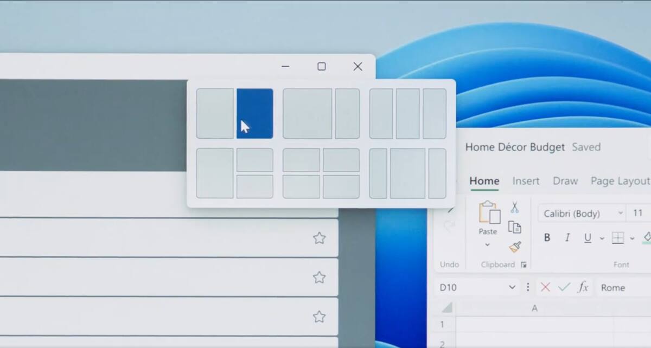The width and height of the screenshot is (651, 348).
Task: Open formula bar options three-dot handle
Action: (x=528, y=287)
